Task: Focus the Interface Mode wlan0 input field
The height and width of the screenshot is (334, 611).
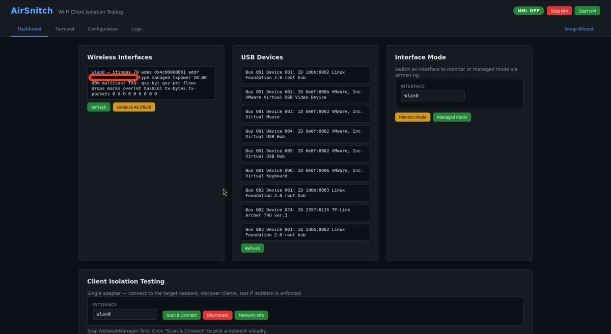Action: coord(432,96)
